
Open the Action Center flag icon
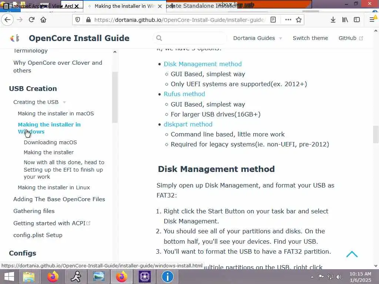[321, 277]
